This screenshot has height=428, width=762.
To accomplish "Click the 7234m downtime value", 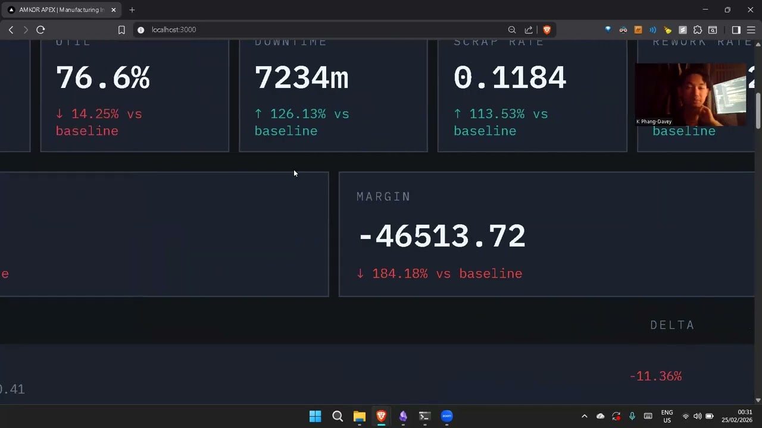I will click(301, 78).
